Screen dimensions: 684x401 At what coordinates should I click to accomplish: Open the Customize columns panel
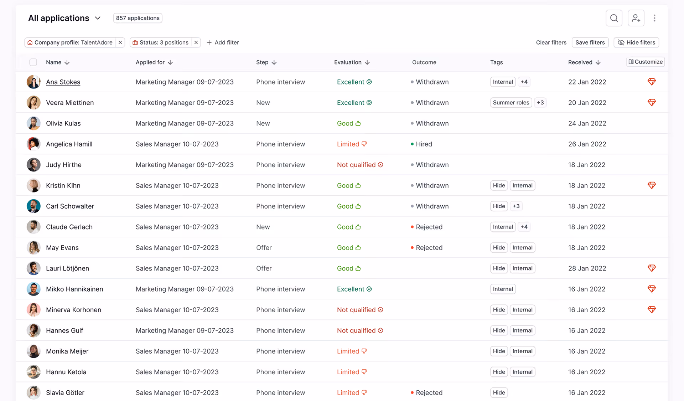pyautogui.click(x=645, y=62)
